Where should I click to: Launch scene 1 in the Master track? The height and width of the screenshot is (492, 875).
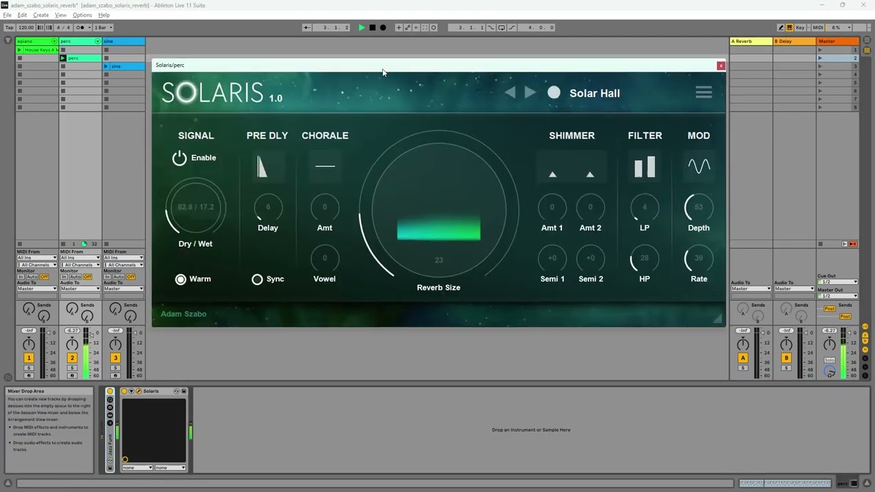820,50
